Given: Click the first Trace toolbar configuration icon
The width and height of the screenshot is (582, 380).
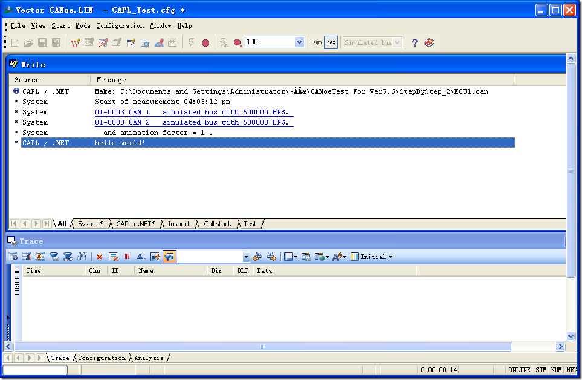Looking at the screenshot, I should tap(13, 257).
